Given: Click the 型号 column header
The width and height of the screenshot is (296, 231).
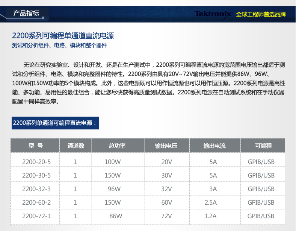Looking at the screenshot, I should (36, 146).
